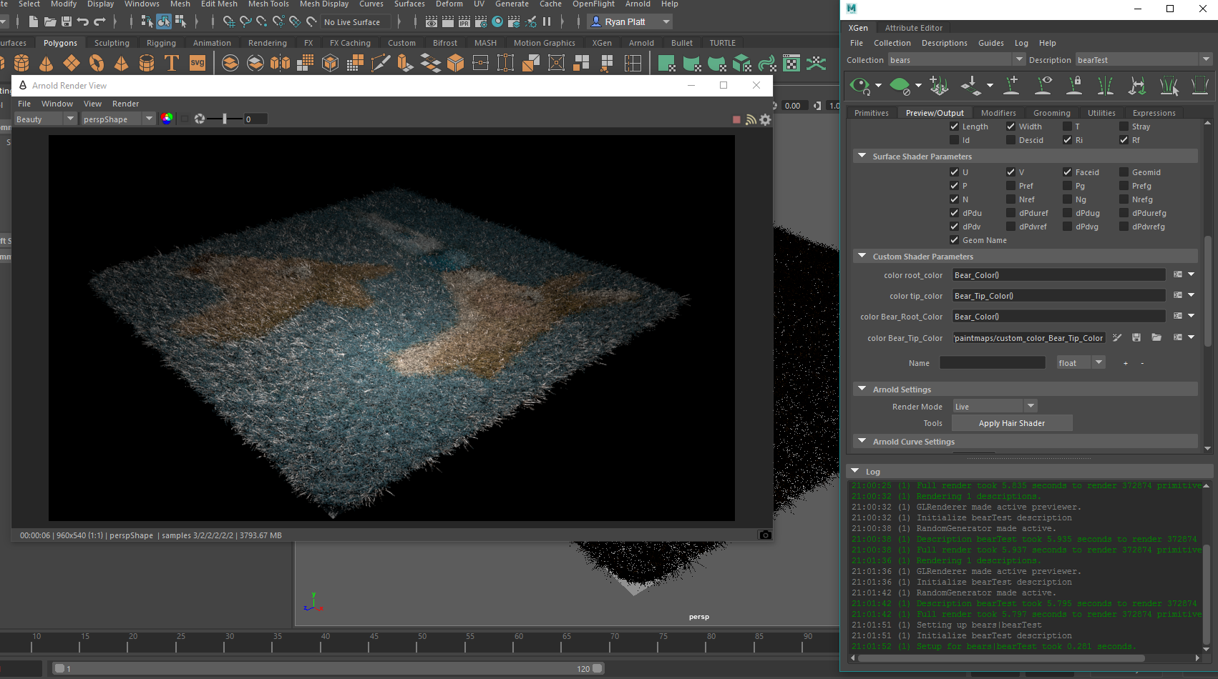Click the add guide icon in XGen toolbar
Viewport: 1218px width, 679px height.
pos(1011,86)
